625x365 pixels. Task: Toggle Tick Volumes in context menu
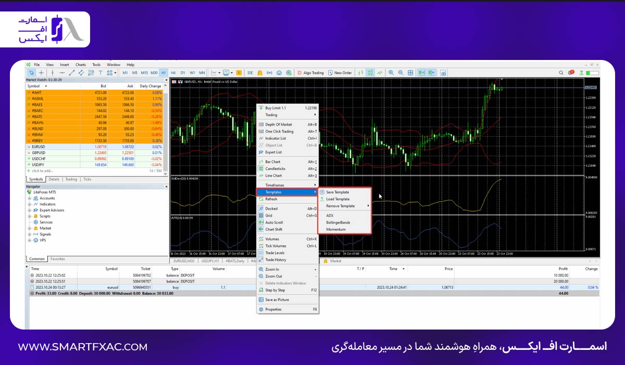[x=287, y=246]
